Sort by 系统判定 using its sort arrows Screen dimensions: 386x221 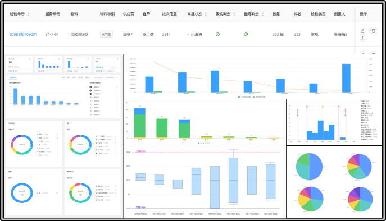234,14
